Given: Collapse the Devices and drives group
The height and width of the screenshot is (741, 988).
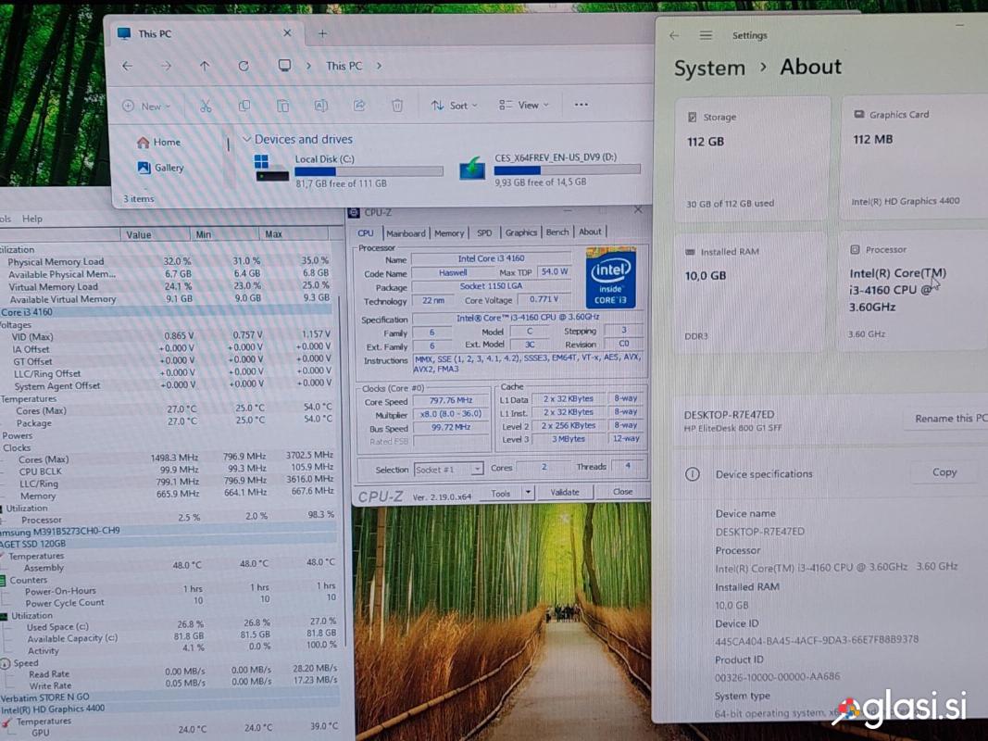Looking at the screenshot, I should click(246, 140).
